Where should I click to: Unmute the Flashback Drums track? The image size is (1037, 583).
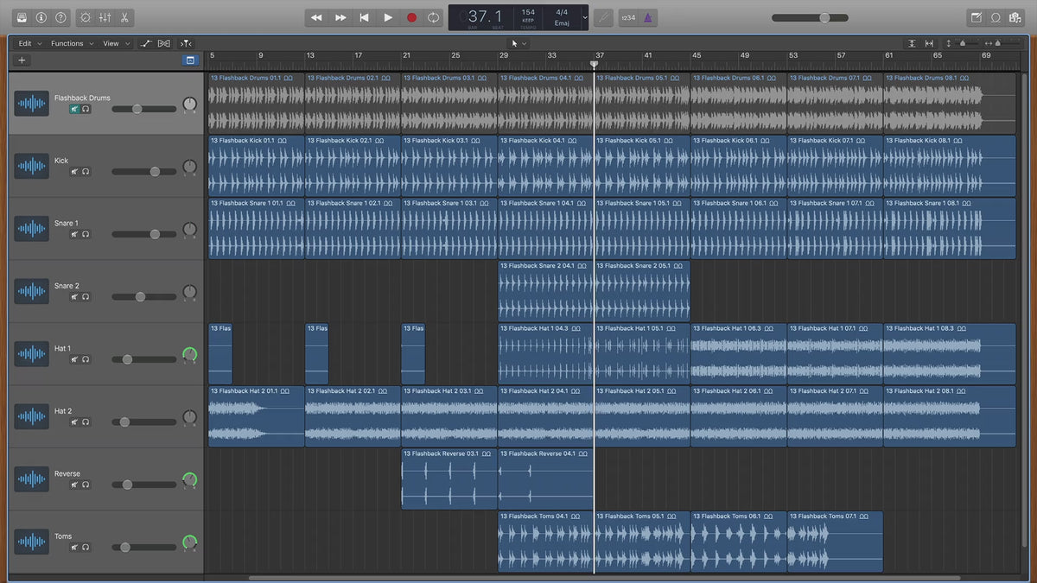pos(75,110)
